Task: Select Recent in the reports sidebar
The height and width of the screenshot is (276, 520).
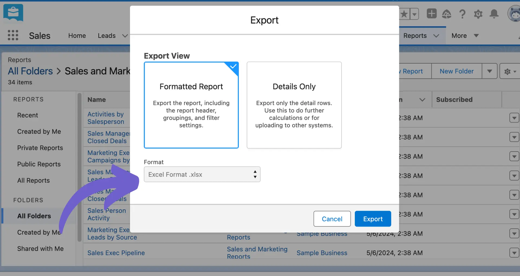Action: [28, 115]
